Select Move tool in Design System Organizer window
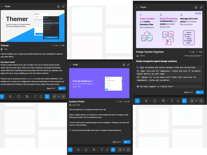 point(137,101)
